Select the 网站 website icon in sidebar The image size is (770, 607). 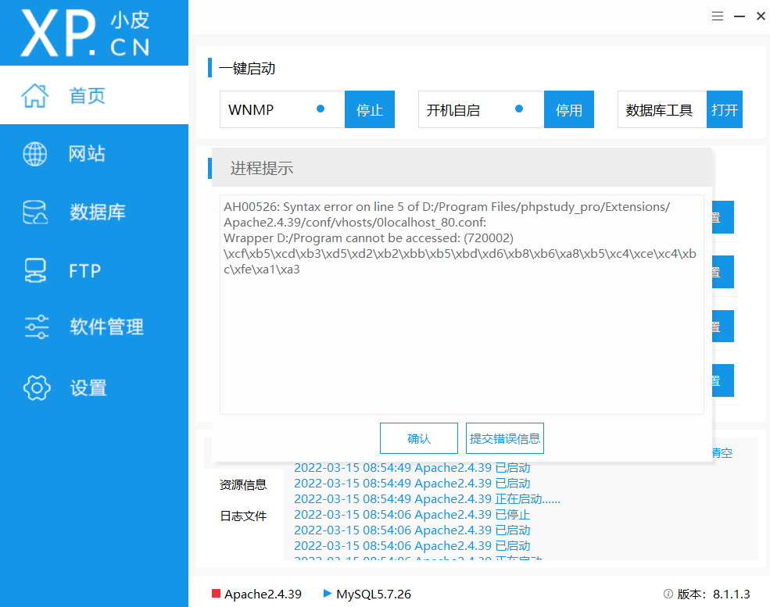click(34, 153)
